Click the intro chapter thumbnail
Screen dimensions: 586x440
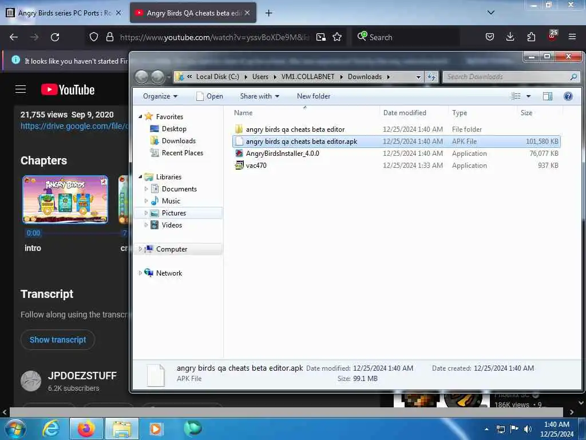[65, 199]
